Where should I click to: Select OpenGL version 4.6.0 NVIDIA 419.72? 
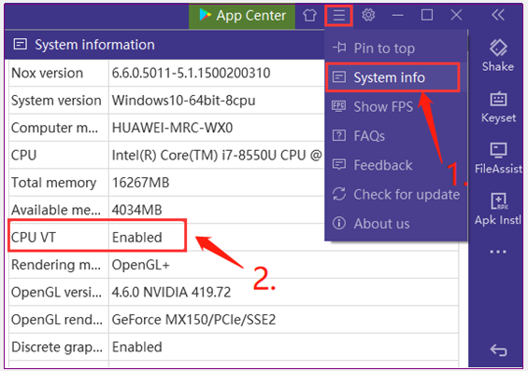(x=171, y=293)
